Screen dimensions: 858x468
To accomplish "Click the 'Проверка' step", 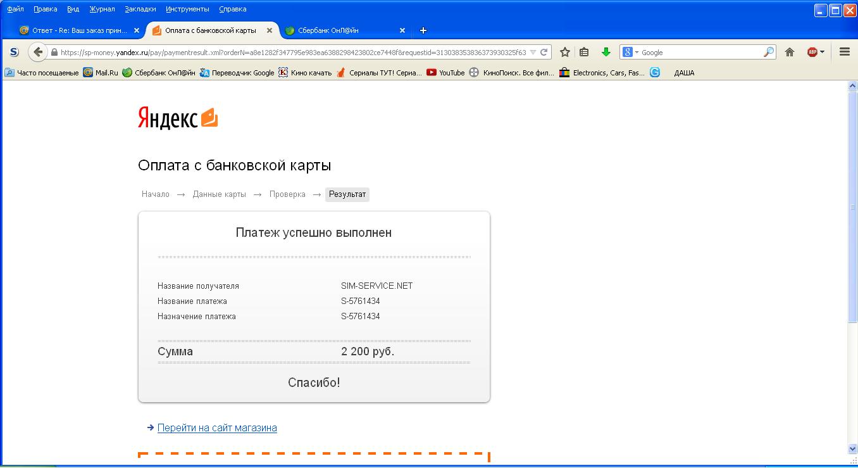I will coord(287,194).
